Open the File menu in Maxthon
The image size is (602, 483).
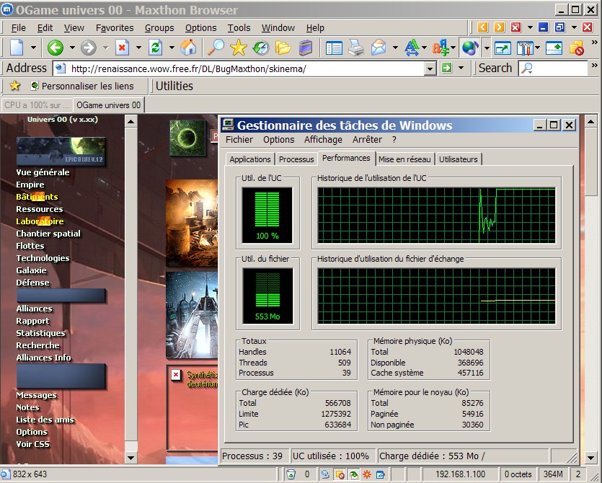pyautogui.click(x=19, y=27)
